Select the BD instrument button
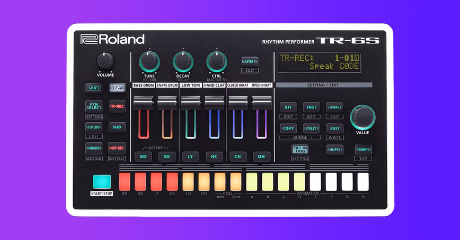The height and width of the screenshot is (240, 460). (x=143, y=156)
